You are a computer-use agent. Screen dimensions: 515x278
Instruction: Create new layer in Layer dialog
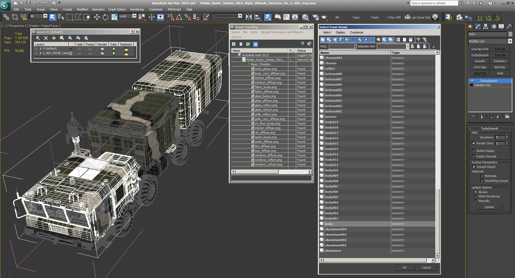[x=38, y=38]
